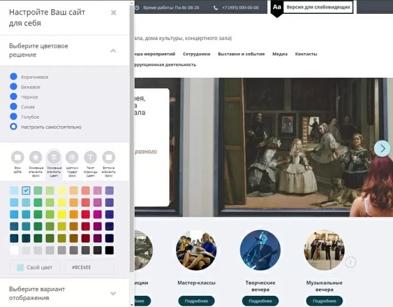
Task: Click phone number +7 (495) 000-00-00
Action: click(240, 8)
